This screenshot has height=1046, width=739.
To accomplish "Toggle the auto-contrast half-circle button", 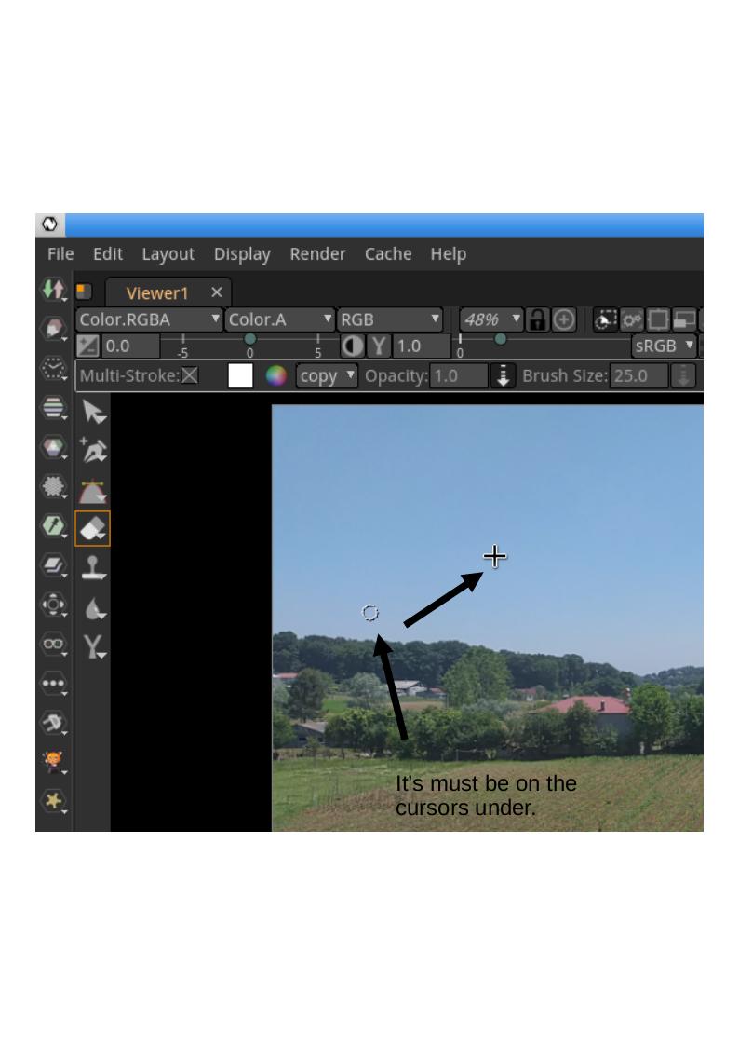I will pos(353,346).
